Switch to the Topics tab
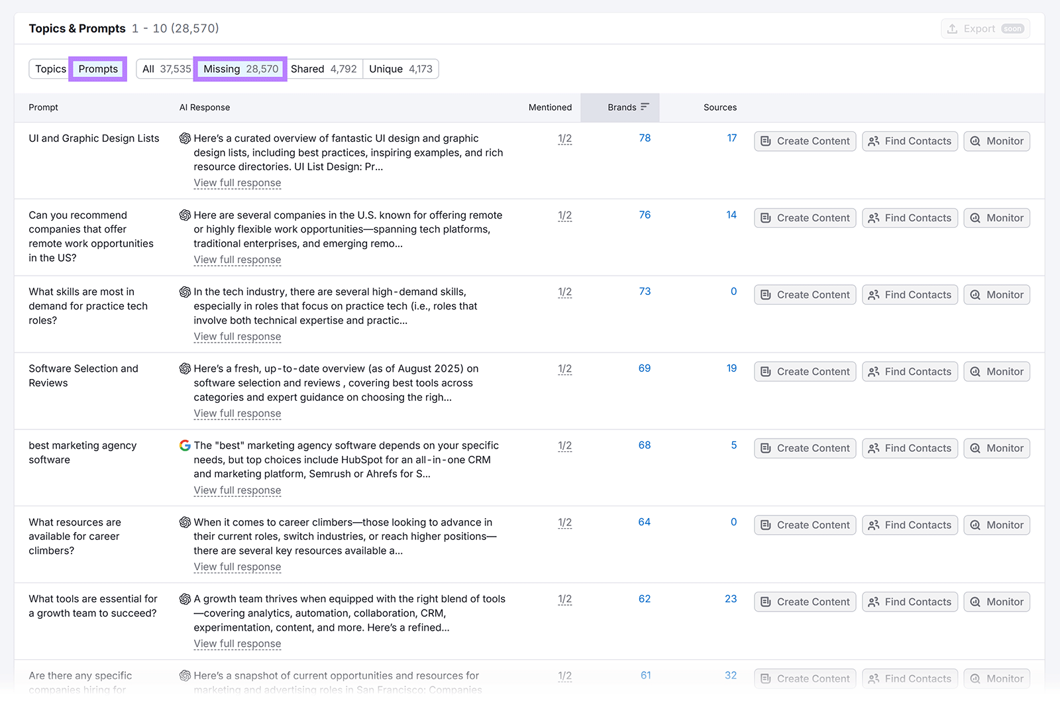The image size is (1060, 701). [x=50, y=68]
